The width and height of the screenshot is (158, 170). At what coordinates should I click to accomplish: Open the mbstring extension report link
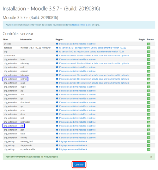pyautogui.click(x=94, y=63)
